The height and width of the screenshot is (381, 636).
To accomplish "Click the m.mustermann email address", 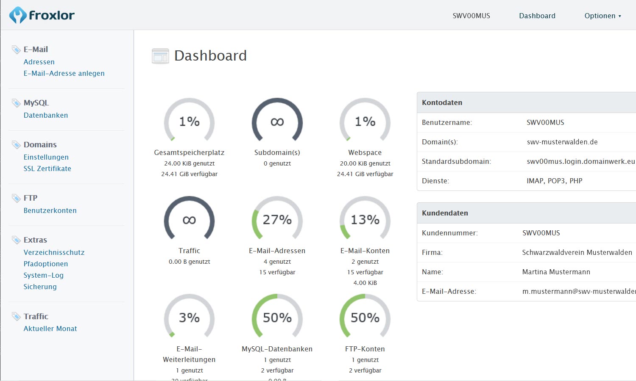I will (x=579, y=291).
